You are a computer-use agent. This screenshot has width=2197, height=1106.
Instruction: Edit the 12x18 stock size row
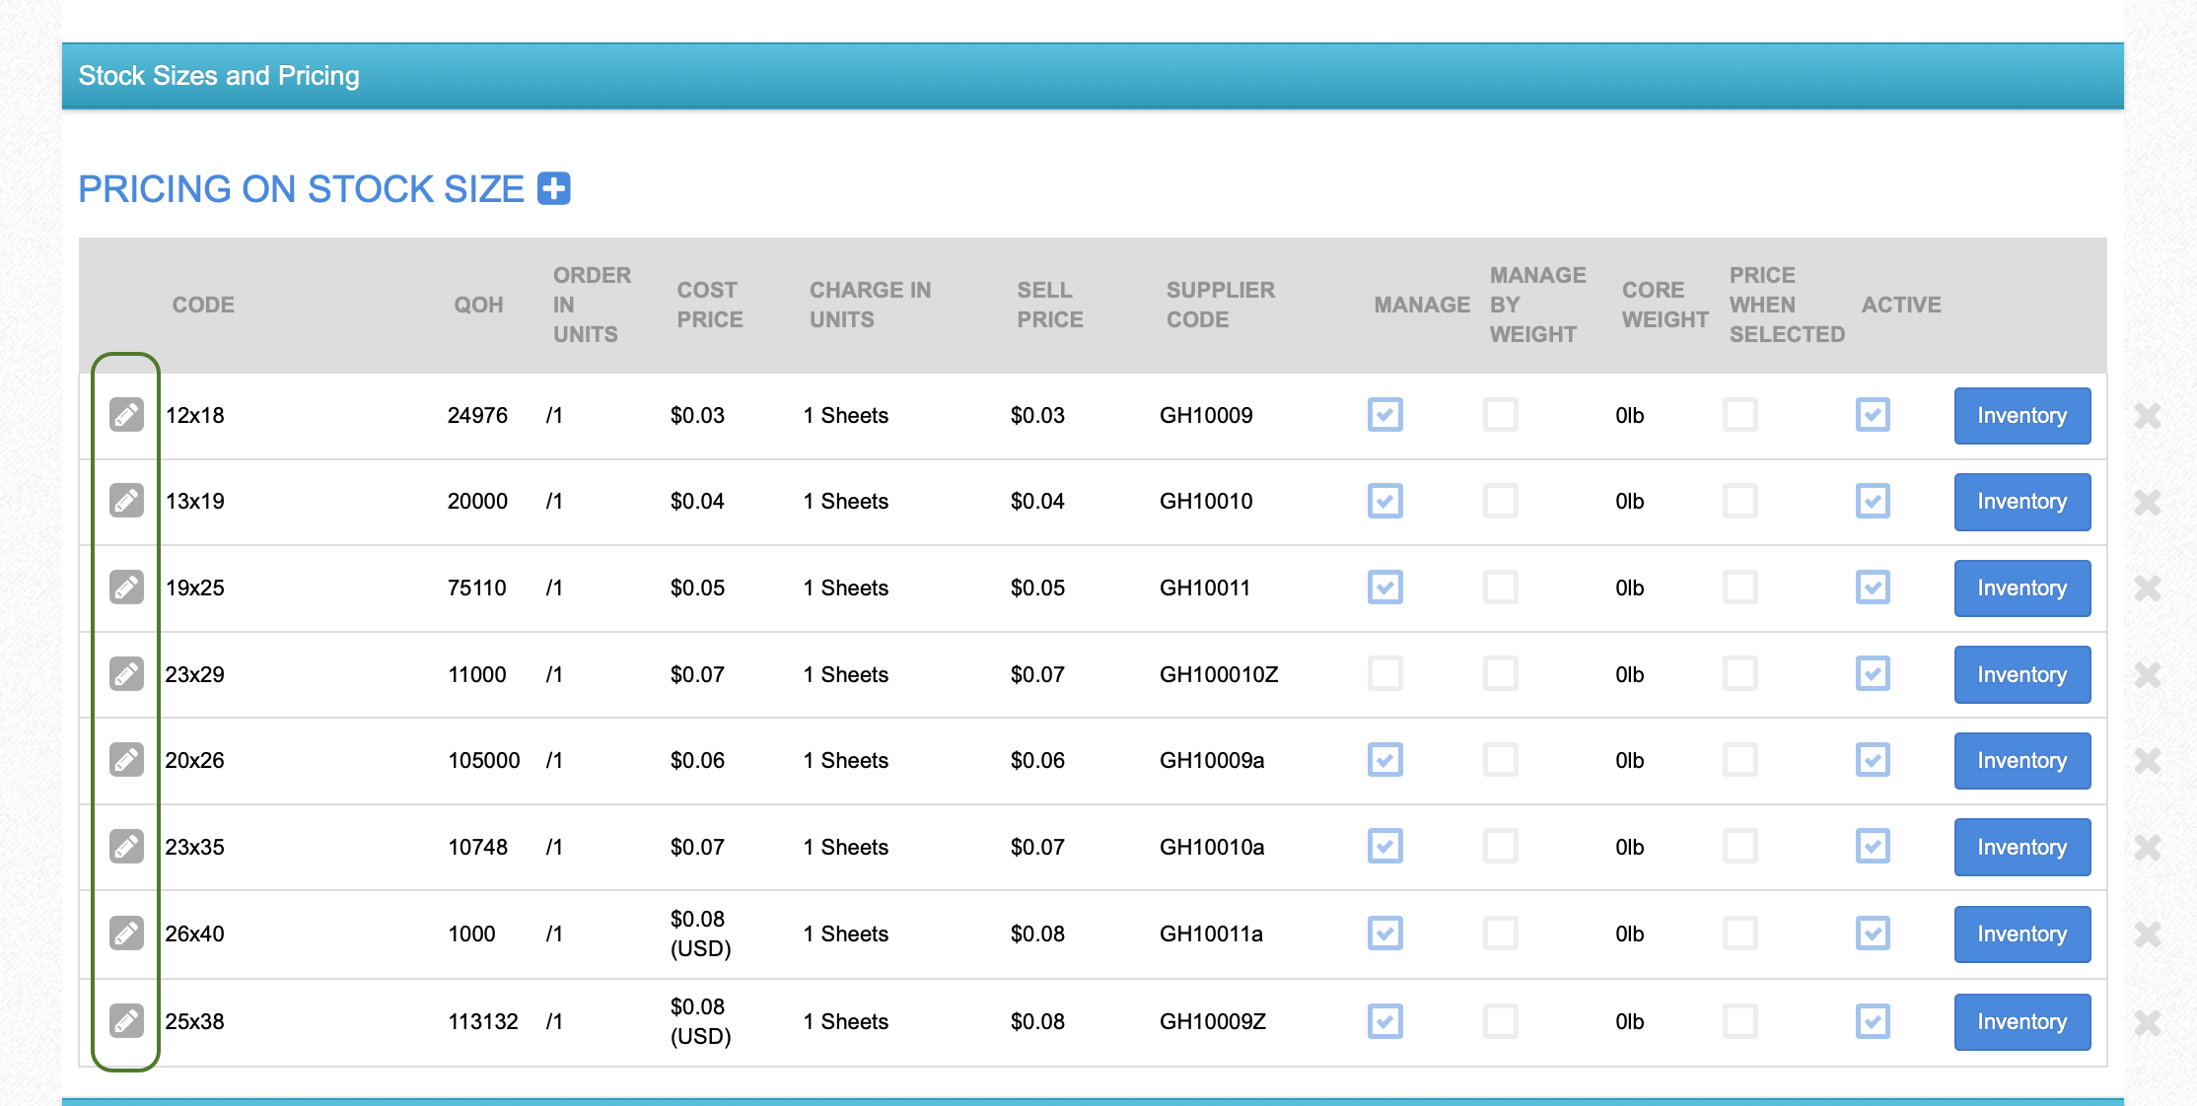126,415
